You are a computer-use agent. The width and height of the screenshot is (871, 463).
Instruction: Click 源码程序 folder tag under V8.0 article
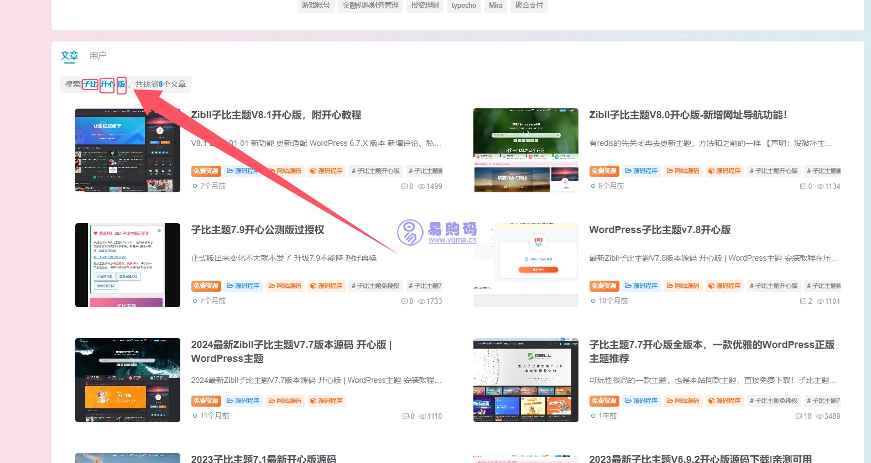[641, 171]
